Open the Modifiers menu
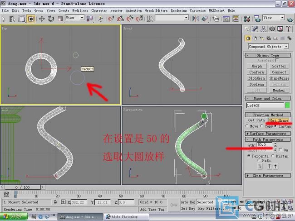The image size is (295, 221). (x=80, y=10)
